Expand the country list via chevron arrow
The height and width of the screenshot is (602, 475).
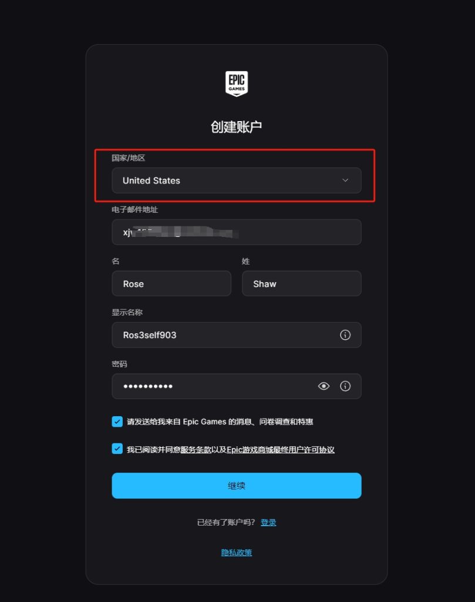click(345, 180)
